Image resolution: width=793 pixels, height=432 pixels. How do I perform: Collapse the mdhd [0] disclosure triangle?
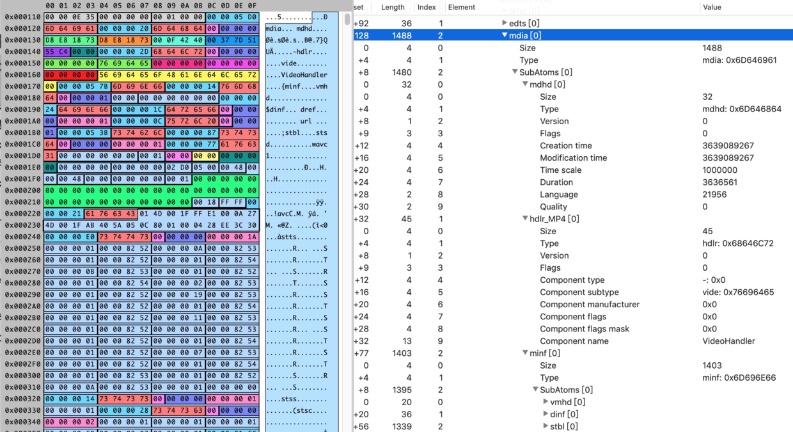[x=525, y=84]
